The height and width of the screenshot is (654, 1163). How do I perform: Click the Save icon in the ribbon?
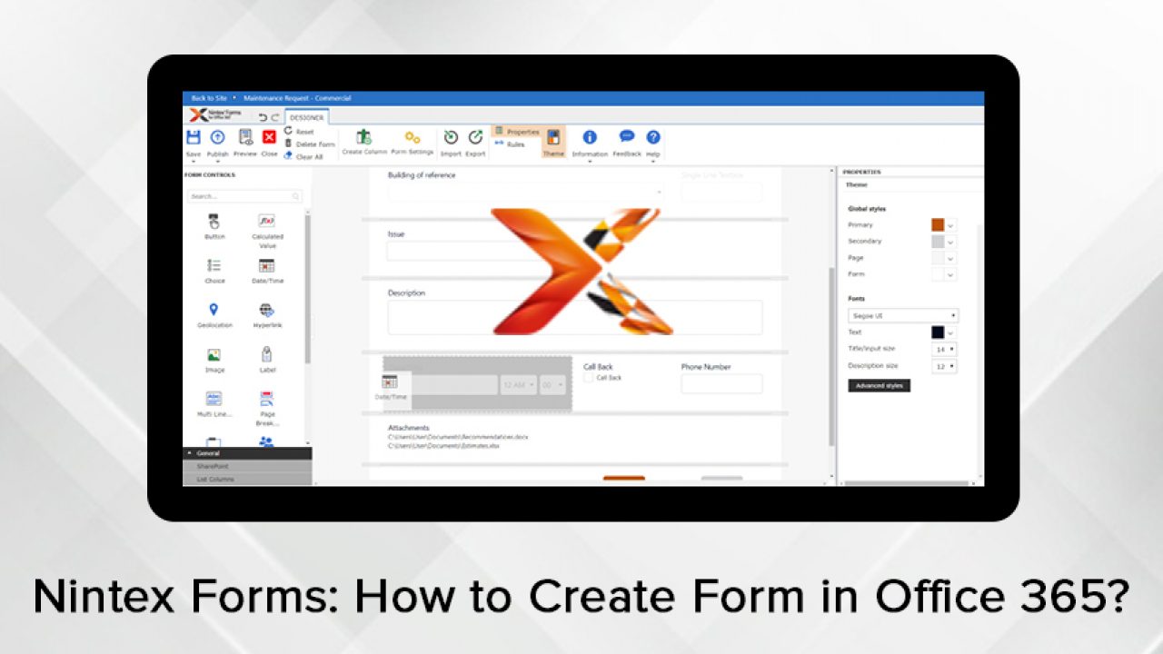[x=194, y=137]
